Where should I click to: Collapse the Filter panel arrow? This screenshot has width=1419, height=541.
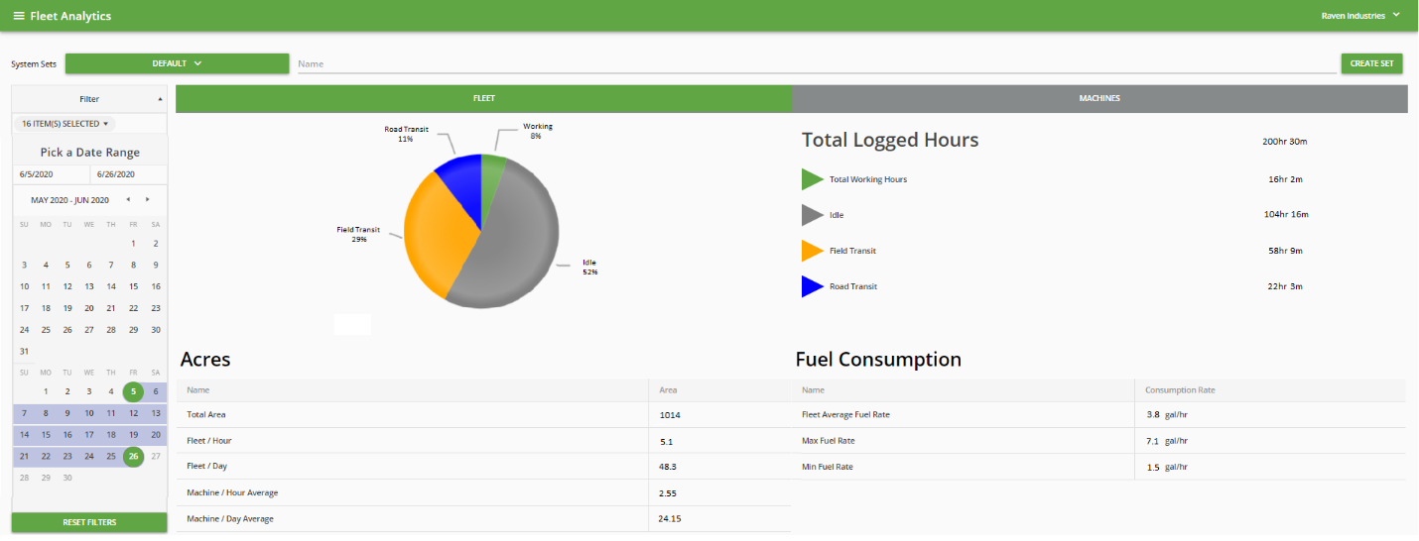160,99
